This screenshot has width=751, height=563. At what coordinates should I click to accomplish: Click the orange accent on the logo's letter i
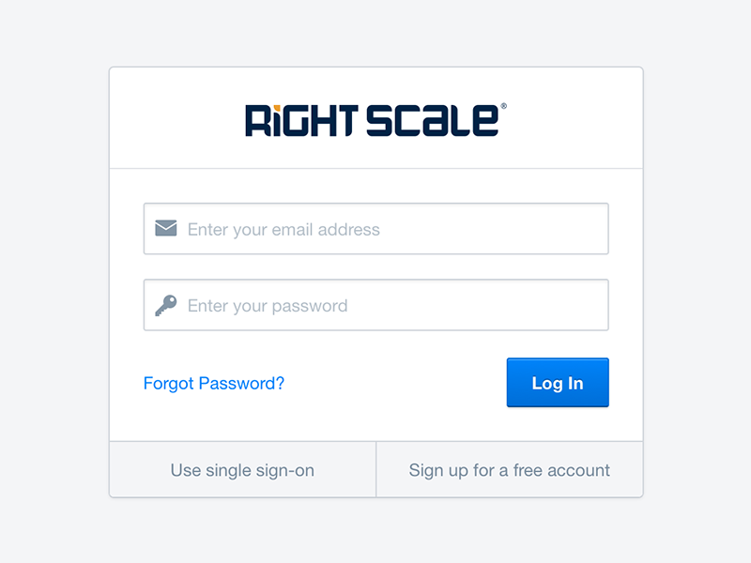[x=277, y=108]
